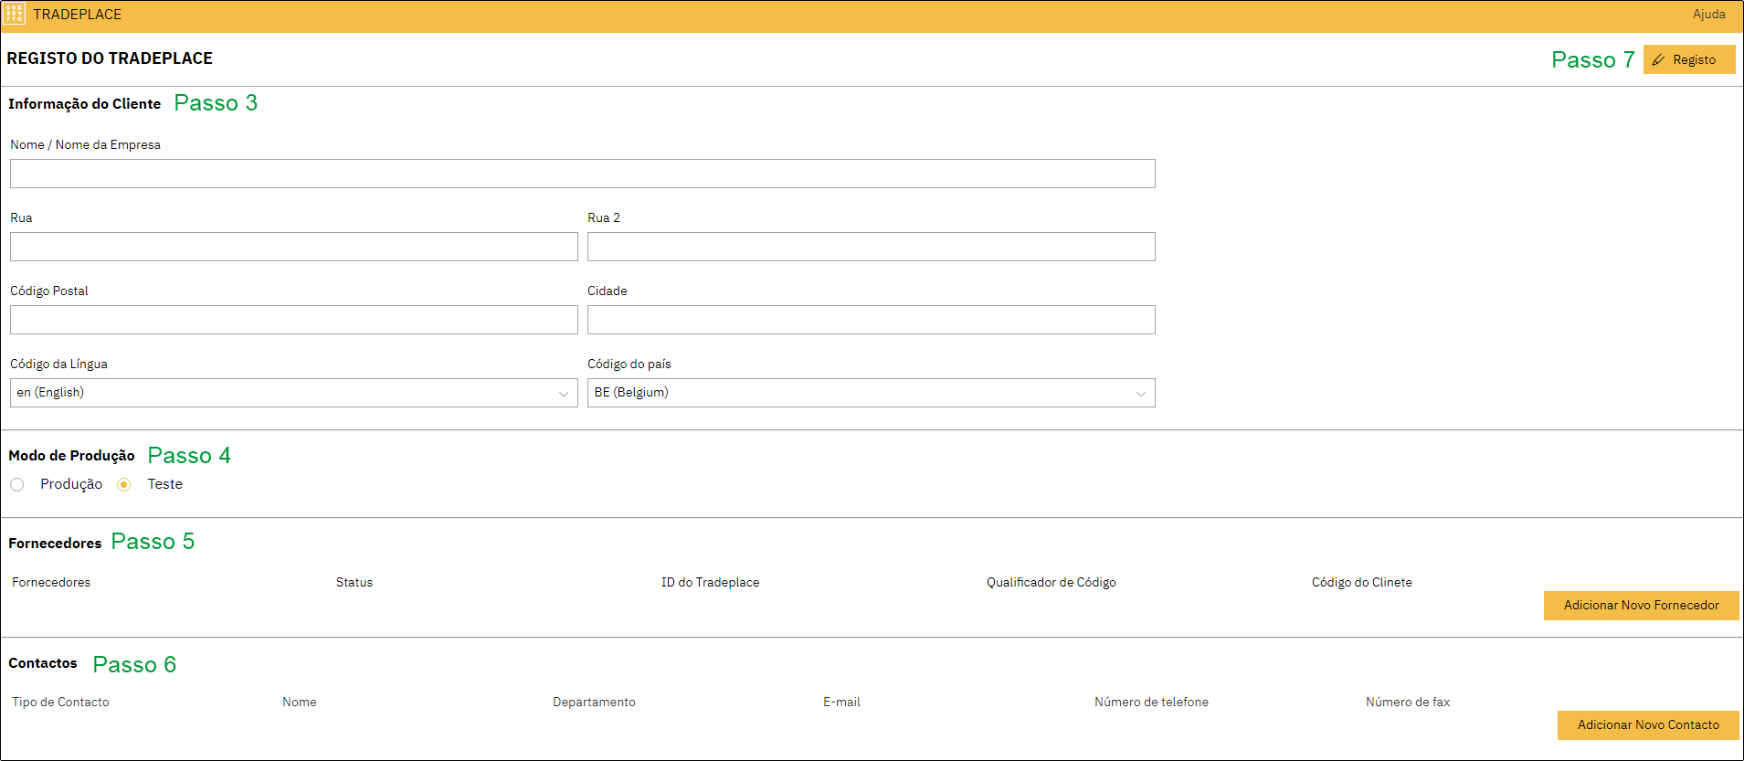Click Adicionar Novo Contacto button
The image size is (1744, 761).
1648,724
